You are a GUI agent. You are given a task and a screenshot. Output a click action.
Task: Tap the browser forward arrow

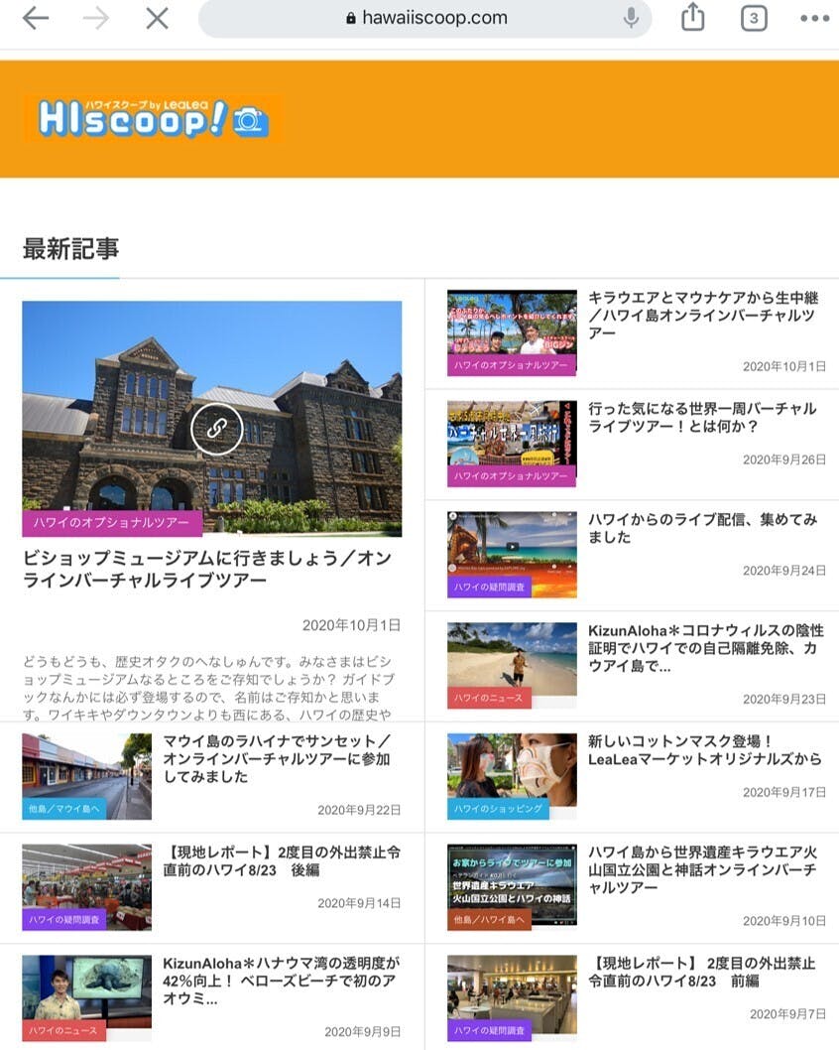point(96,18)
